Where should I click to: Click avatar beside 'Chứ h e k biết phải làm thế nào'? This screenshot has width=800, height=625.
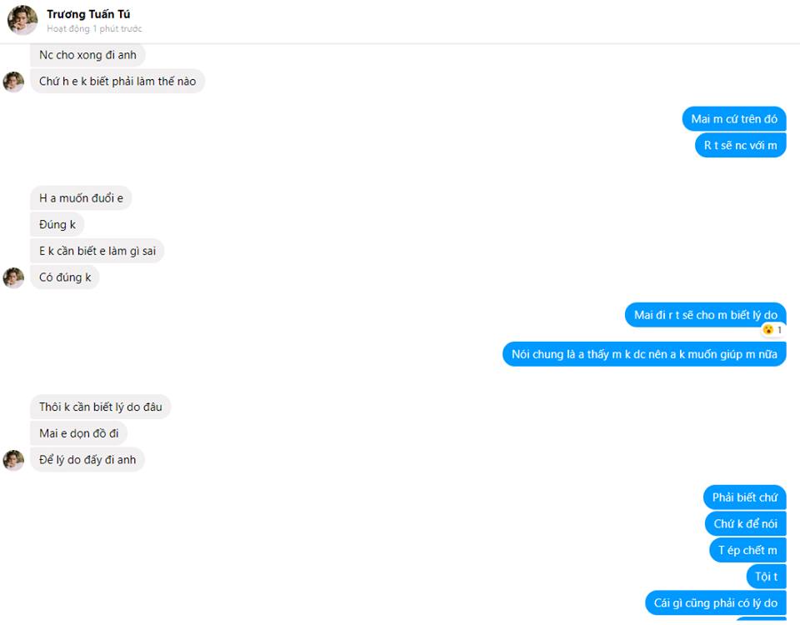tap(13, 82)
